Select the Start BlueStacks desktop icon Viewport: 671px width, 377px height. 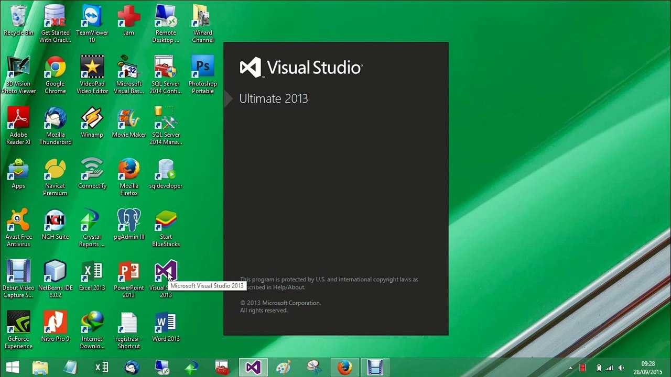[166, 228]
